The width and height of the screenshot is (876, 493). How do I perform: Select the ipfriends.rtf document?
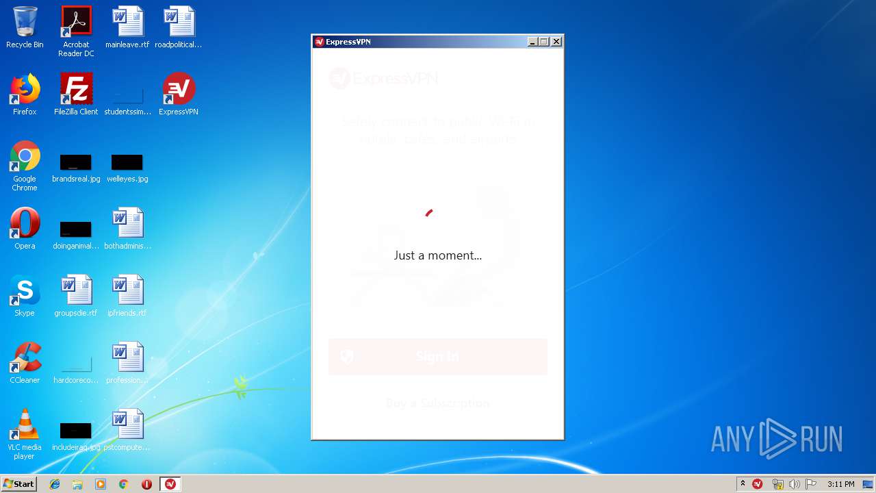127,296
